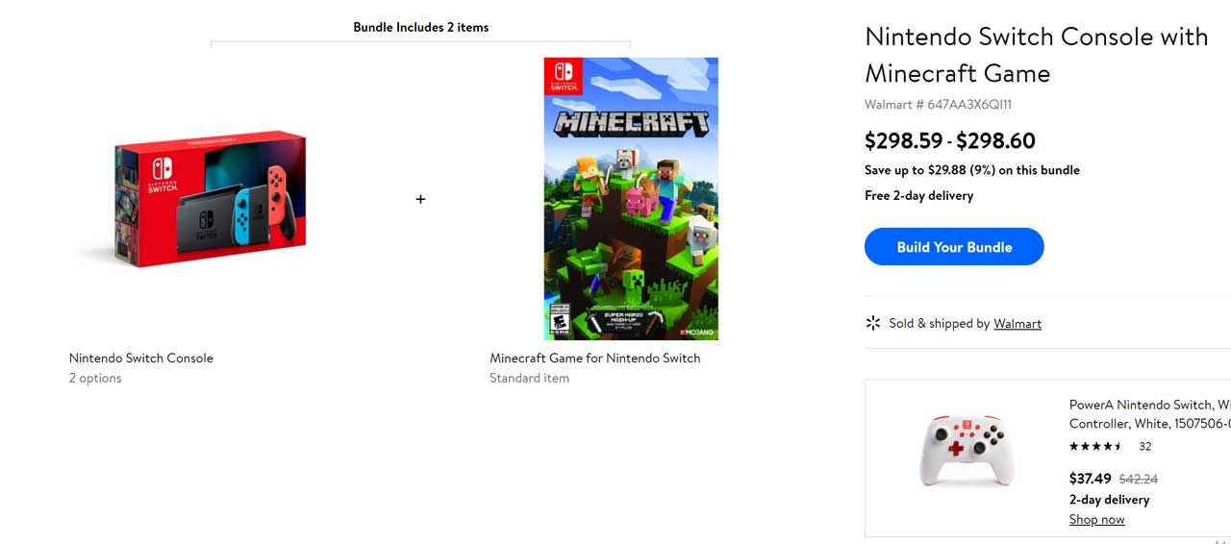Click the Walmart spark icon beside seller info
This screenshot has height=544, width=1231.
point(873,323)
